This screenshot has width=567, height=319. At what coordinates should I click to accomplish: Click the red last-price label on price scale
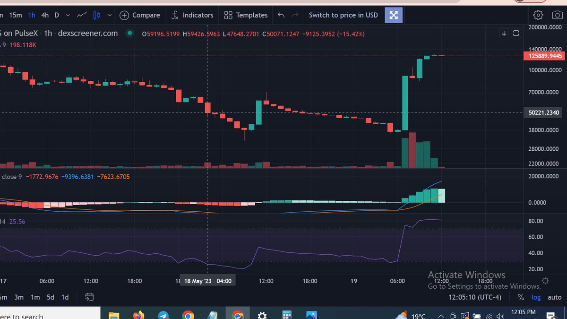coord(543,56)
